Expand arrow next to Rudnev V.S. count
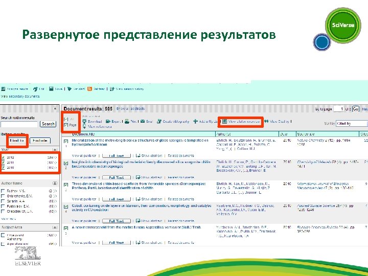Screen dimensions: 368x276 (x=56, y=191)
